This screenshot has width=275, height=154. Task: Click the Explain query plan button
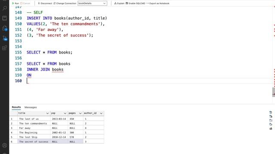(x=119, y=3)
